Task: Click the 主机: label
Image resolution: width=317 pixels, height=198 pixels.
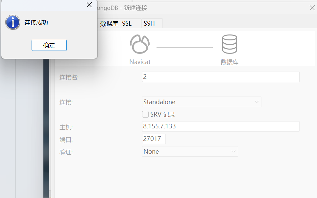Action: (66, 127)
